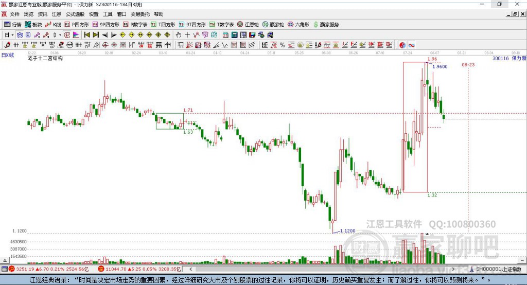Click the infinity loop icon
Viewport: 527px width, 285px height.
coord(411,45)
